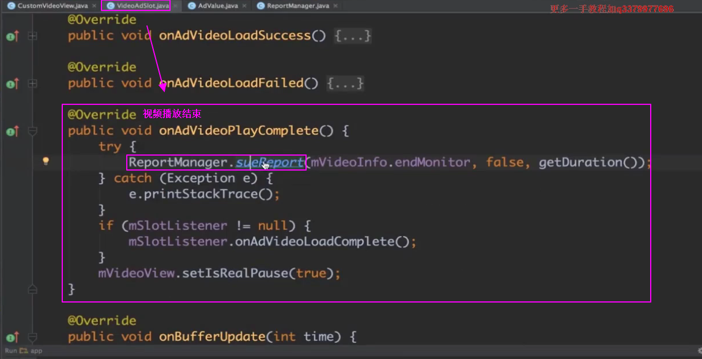The width and height of the screenshot is (702, 359).
Task: Close the ReportManager.java tab
Action: pyautogui.click(x=336, y=6)
